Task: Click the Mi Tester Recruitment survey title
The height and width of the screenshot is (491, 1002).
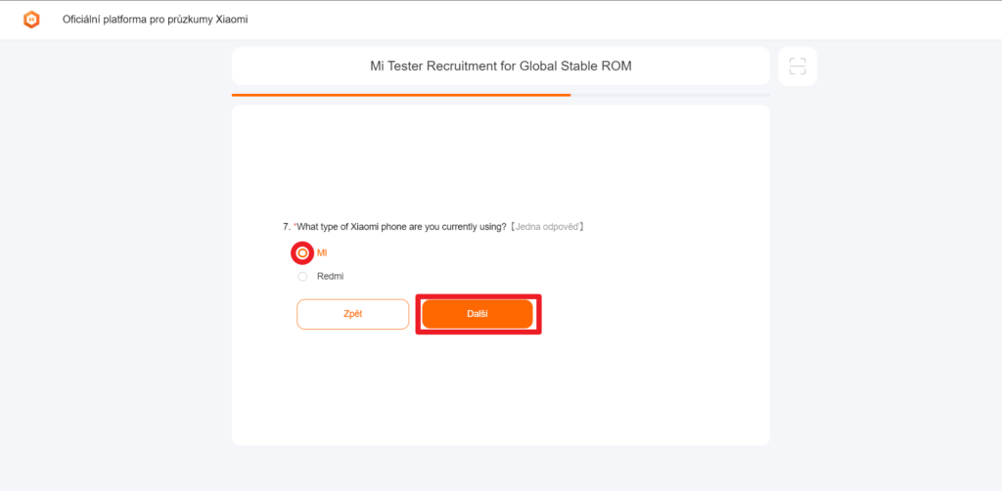Action: pyautogui.click(x=501, y=67)
